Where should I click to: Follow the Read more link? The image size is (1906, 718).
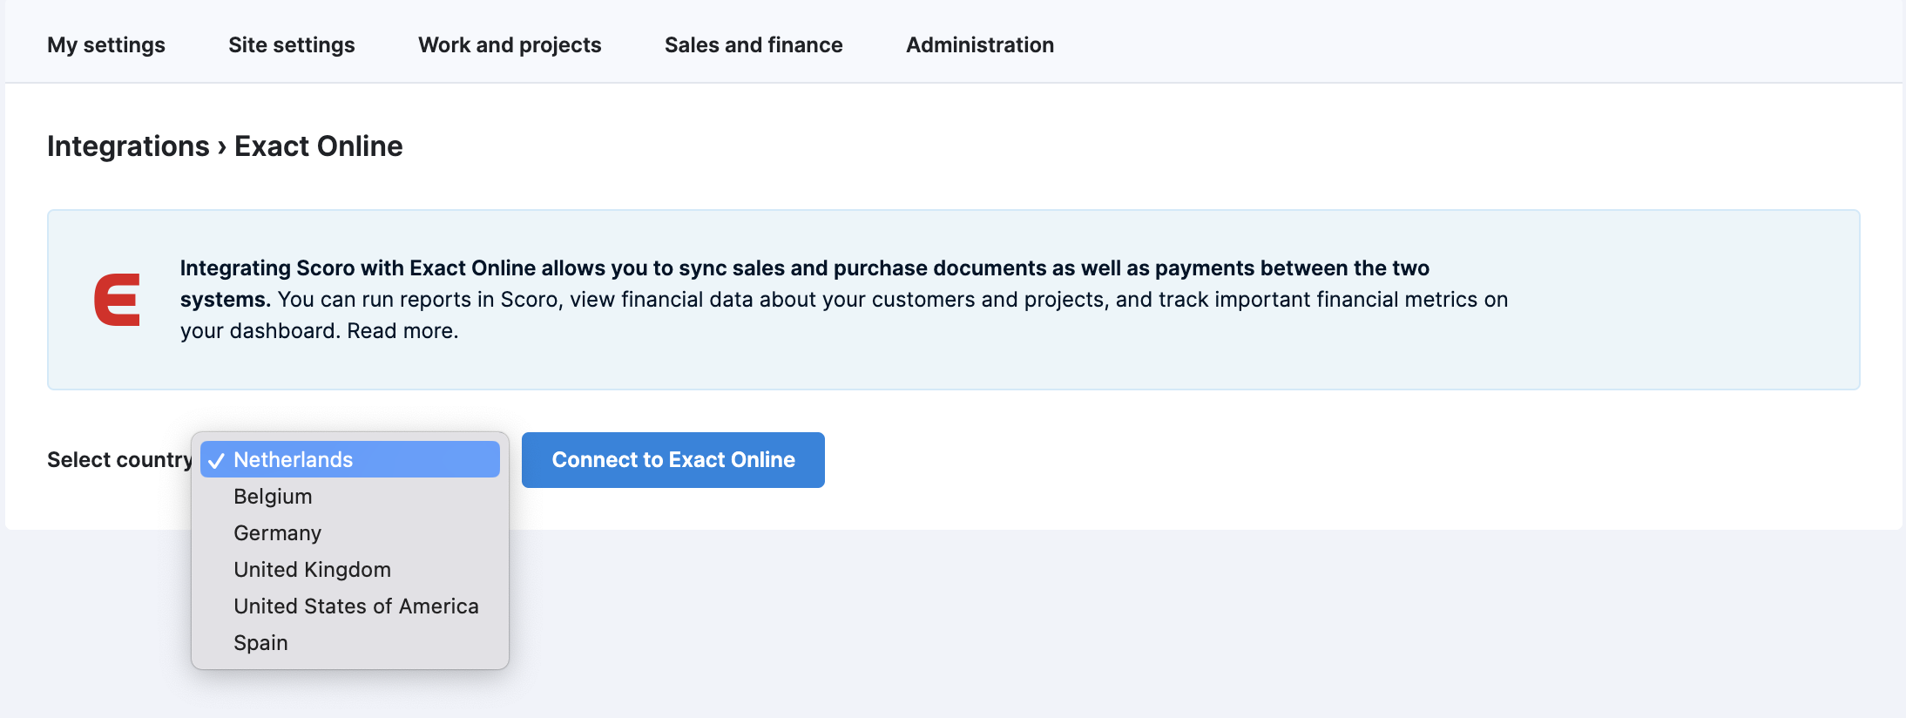click(402, 331)
